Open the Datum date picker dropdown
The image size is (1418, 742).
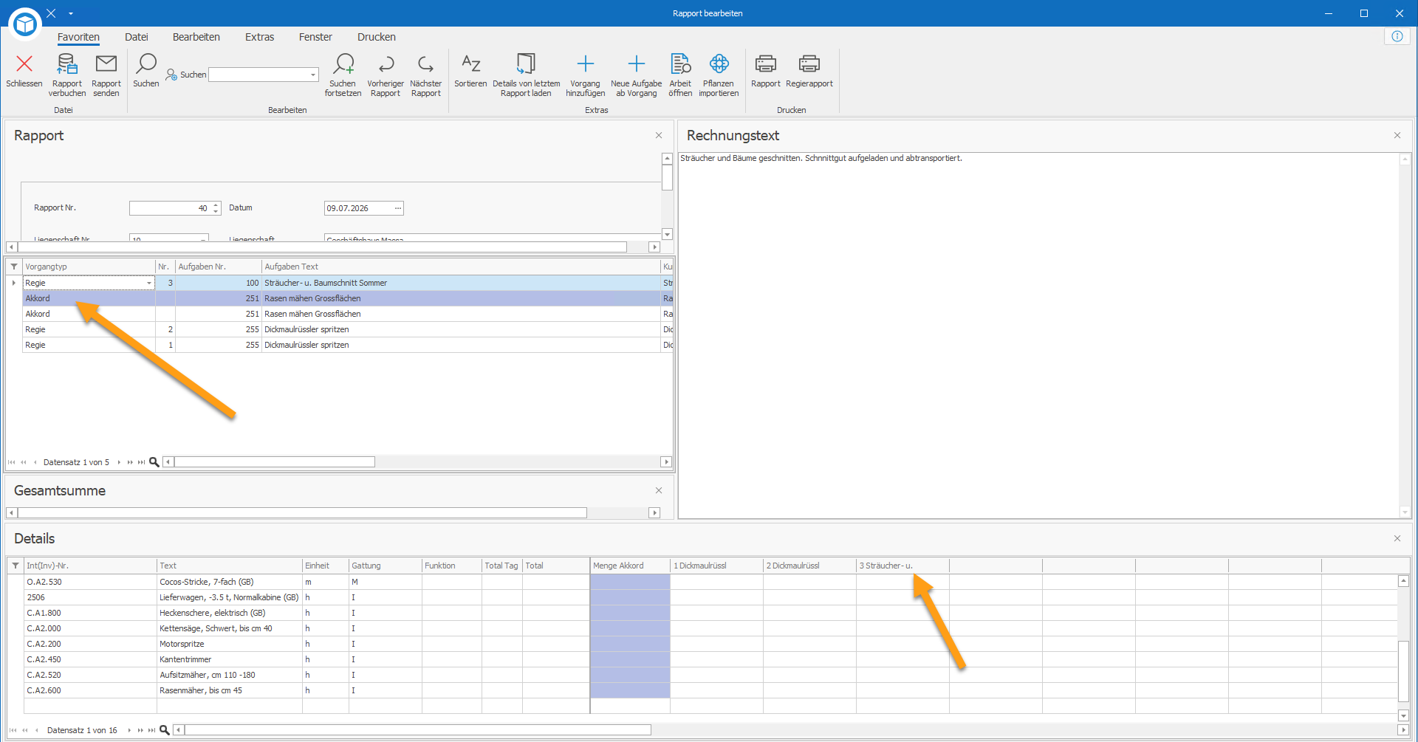coord(398,208)
